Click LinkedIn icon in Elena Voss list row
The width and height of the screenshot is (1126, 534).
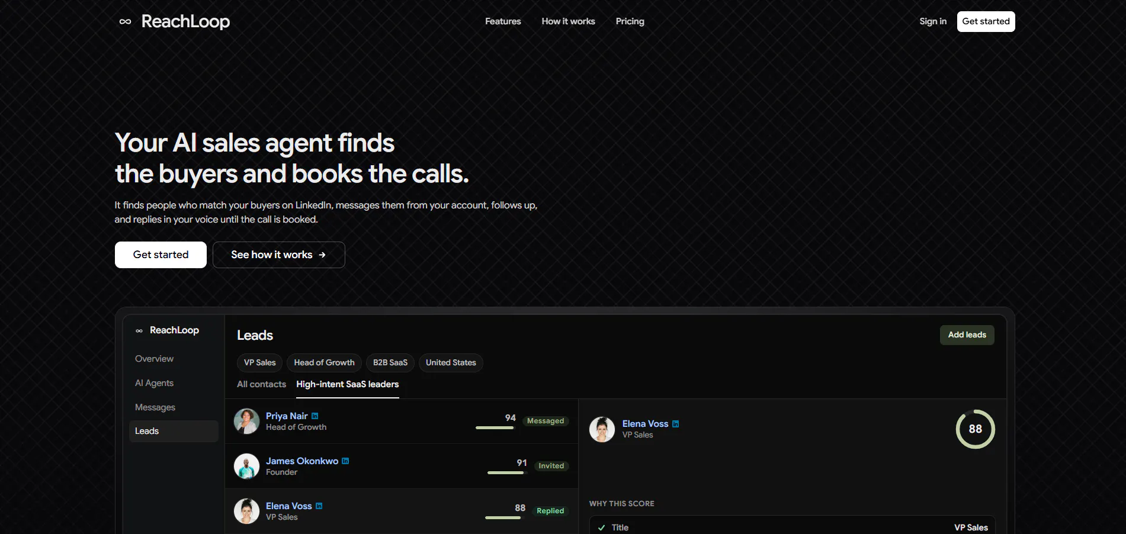coord(319,506)
